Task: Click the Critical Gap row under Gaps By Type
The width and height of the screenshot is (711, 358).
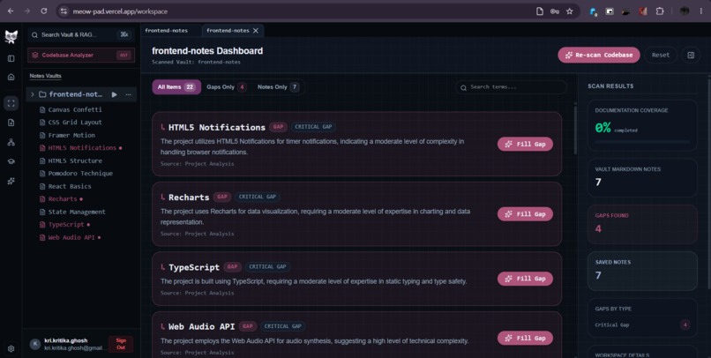Action: coord(642,324)
